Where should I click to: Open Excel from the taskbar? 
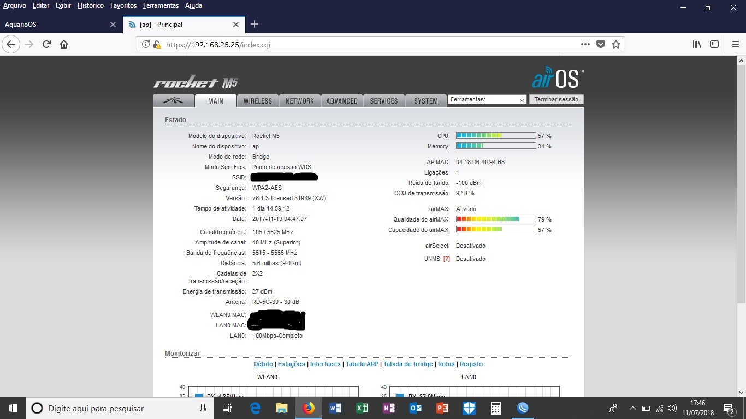(x=362, y=408)
